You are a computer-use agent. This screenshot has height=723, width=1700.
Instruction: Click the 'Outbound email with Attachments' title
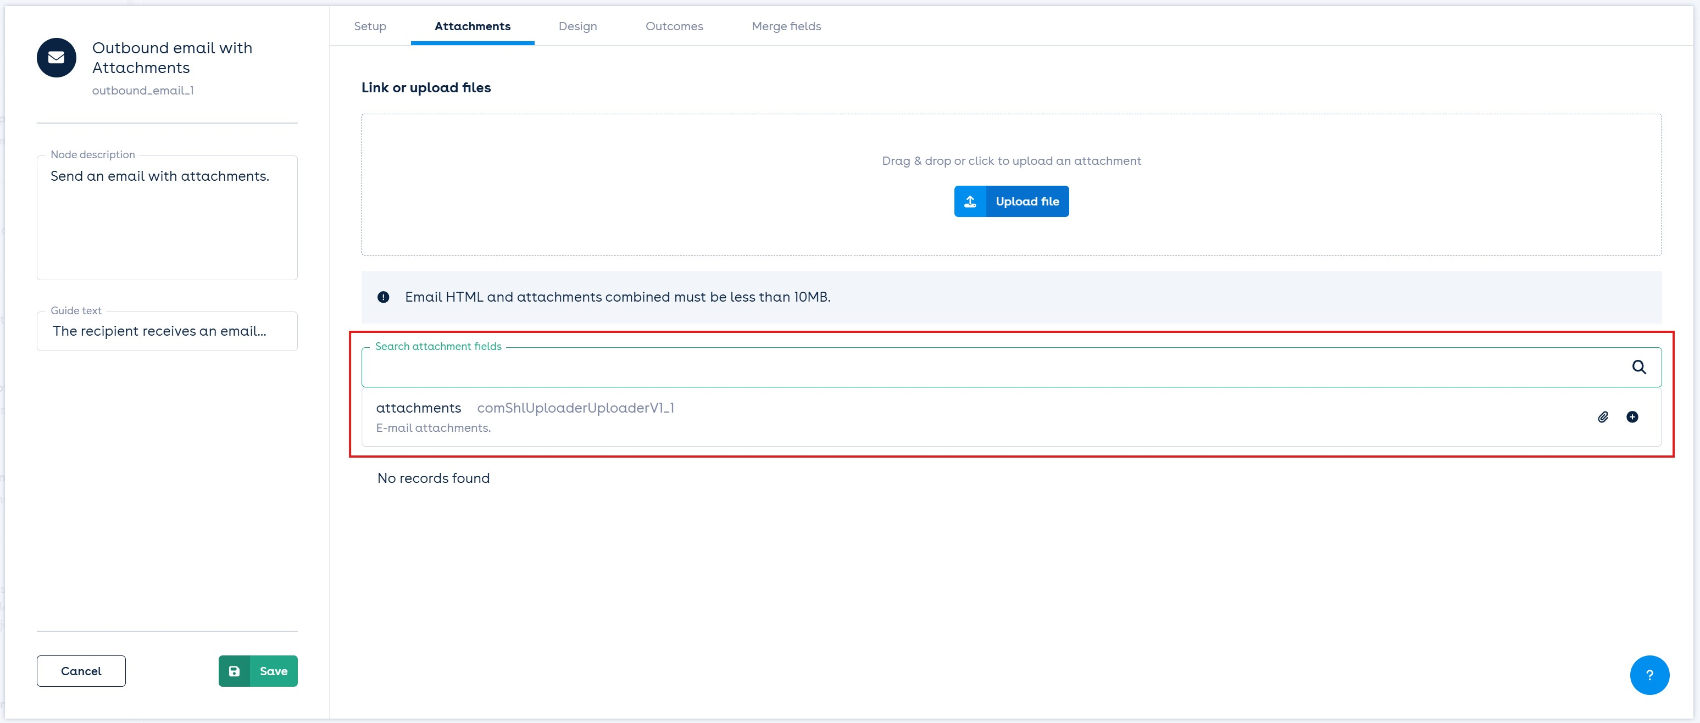pyautogui.click(x=172, y=58)
